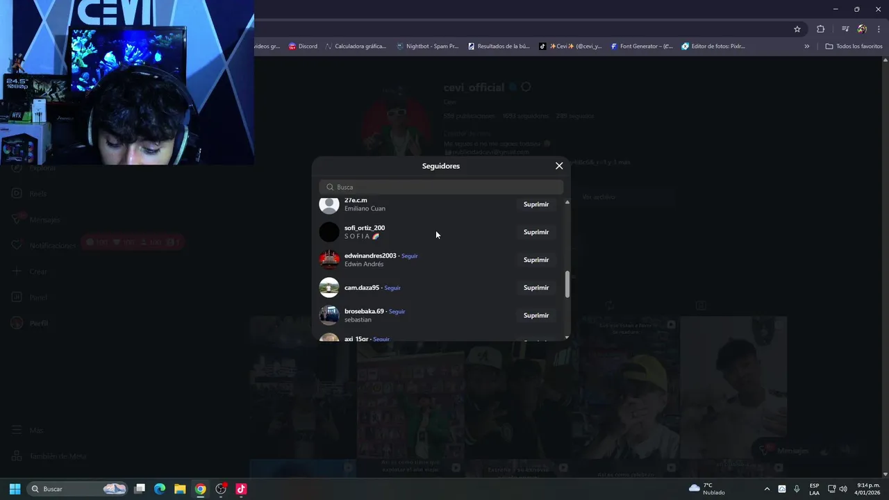Open the Discord bookmark
The height and width of the screenshot is (500, 889).
[303, 47]
